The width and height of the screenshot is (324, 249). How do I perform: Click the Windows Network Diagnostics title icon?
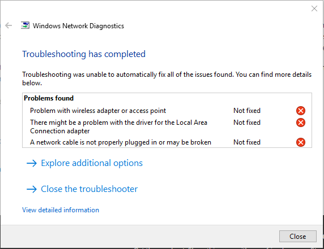click(25, 25)
